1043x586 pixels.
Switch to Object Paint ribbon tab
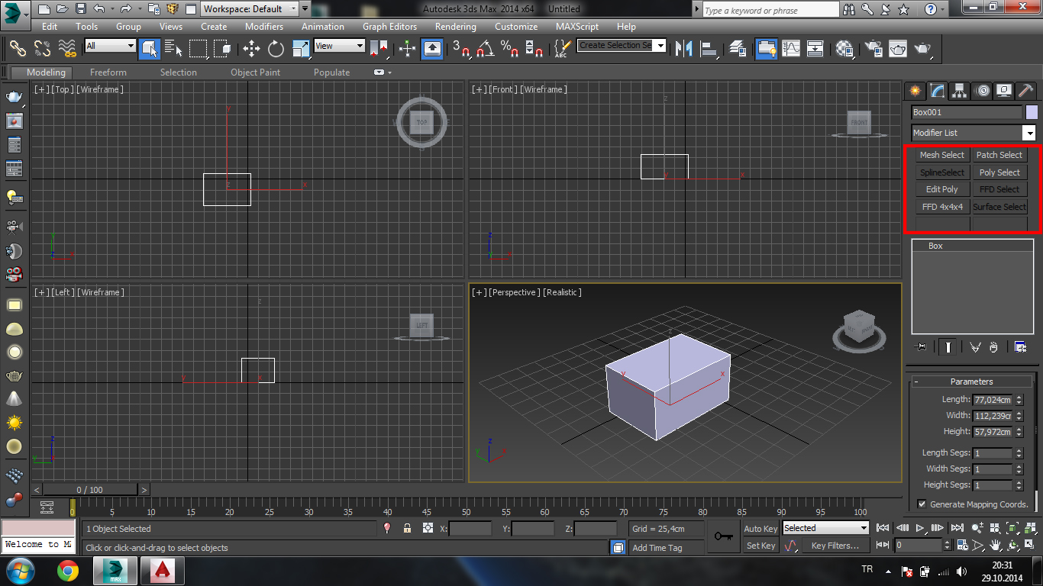pyautogui.click(x=255, y=72)
